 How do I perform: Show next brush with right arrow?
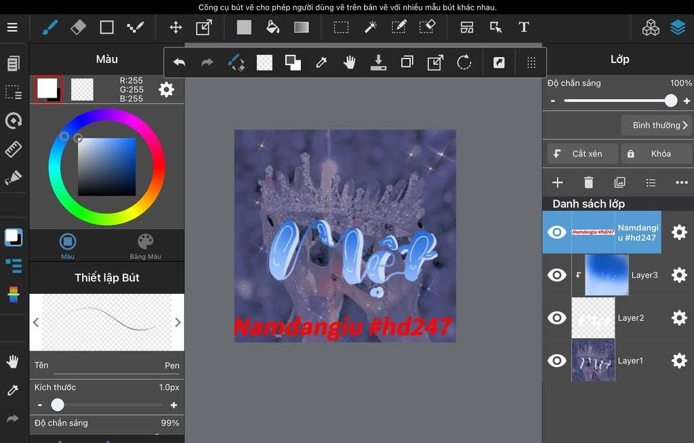178,322
